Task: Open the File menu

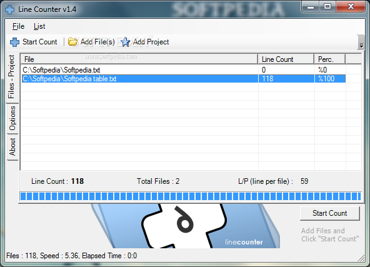Action: pyautogui.click(x=18, y=26)
